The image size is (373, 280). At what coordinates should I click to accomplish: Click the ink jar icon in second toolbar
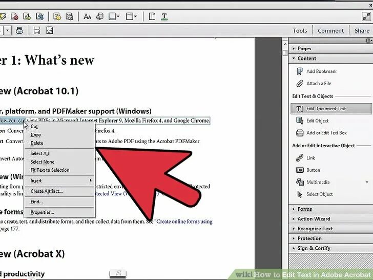click(19, 30)
